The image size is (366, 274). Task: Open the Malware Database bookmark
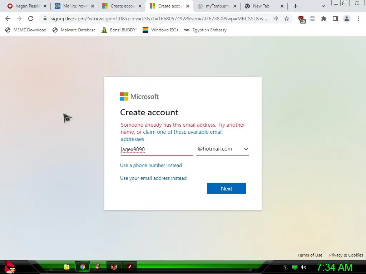(x=74, y=30)
